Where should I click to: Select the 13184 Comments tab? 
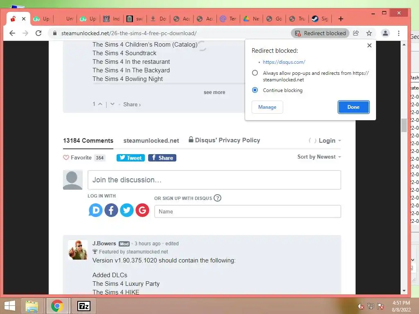pyautogui.click(x=88, y=141)
